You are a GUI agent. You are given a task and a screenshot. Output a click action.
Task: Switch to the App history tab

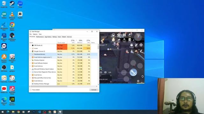48,37
